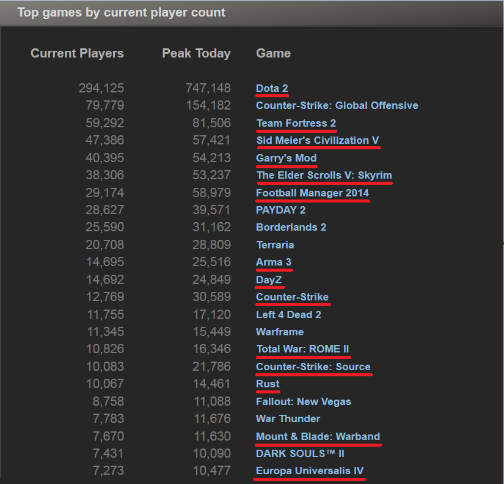This screenshot has width=504, height=484.
Task: Select current players value 11,755
Action: click(x=106, y=315)
